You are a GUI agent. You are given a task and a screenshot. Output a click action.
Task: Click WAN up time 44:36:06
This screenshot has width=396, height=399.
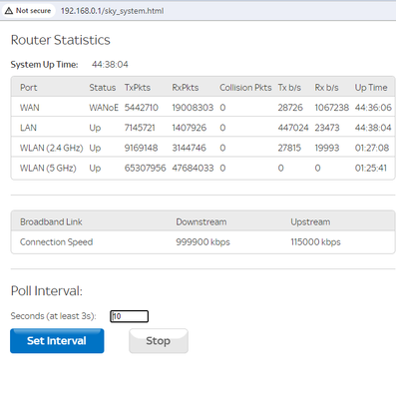pyautogui.click(x=373, y=108)
